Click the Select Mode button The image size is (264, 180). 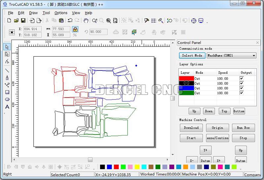[x=192, y=55]
